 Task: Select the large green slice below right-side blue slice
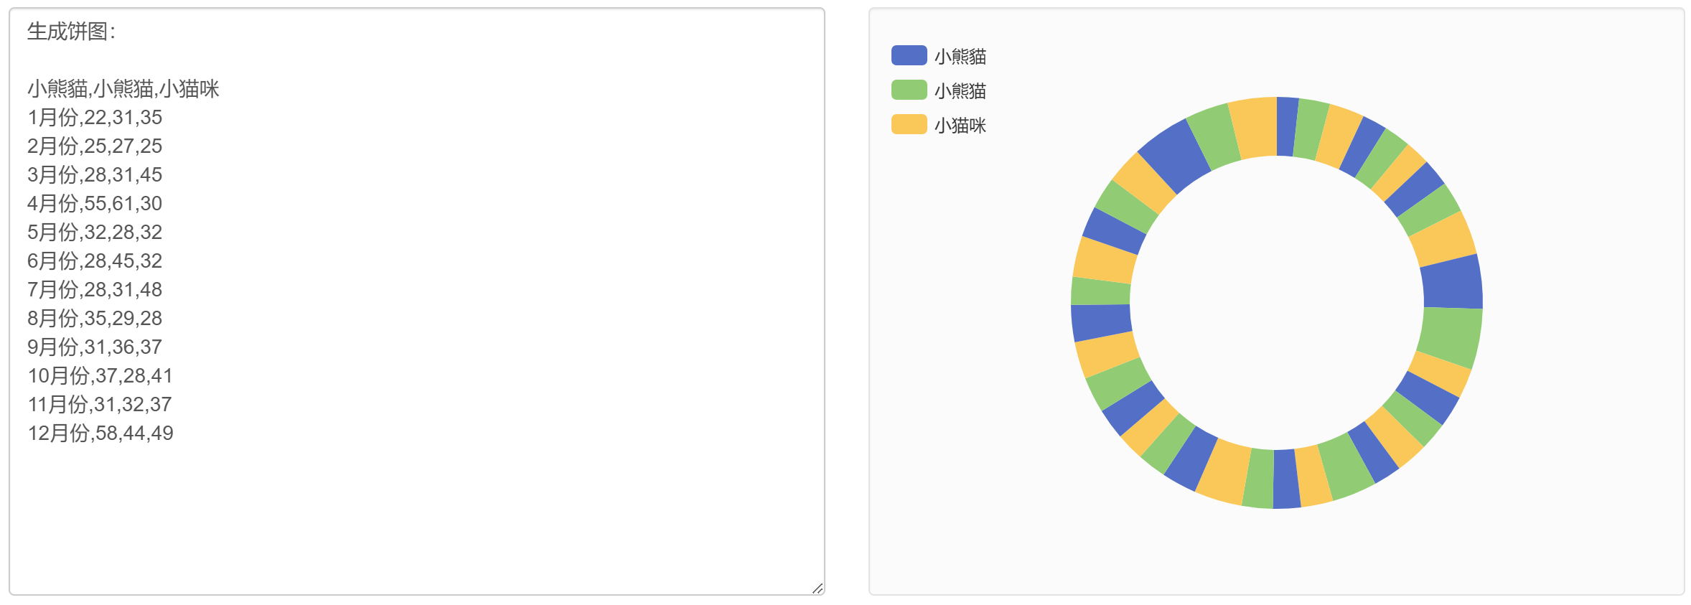tap(1450, 336)
